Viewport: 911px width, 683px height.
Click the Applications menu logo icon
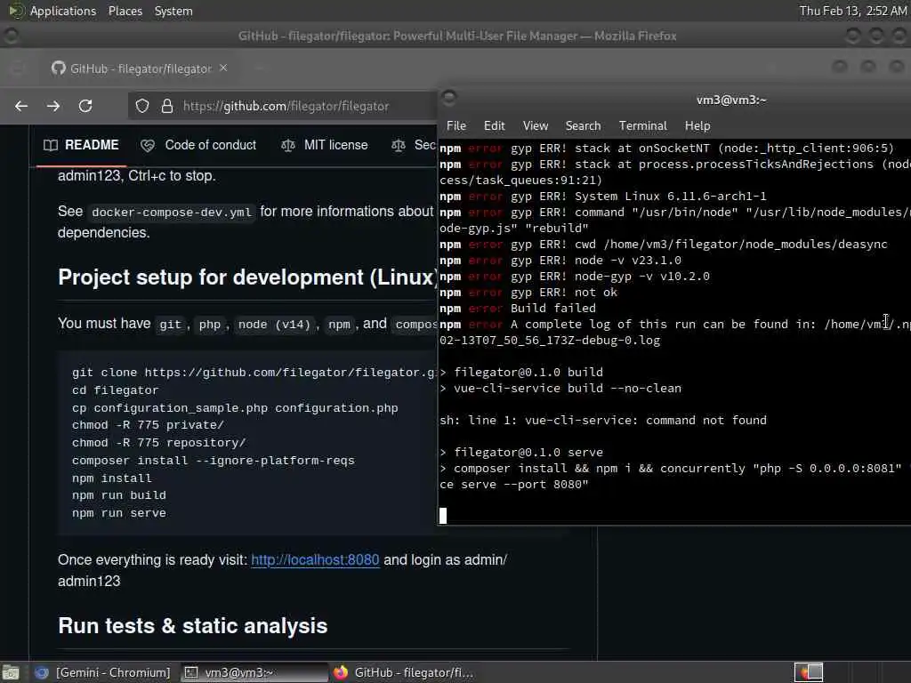point(16,11)
